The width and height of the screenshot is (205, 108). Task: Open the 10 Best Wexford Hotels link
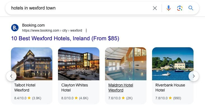click(65, 38)
